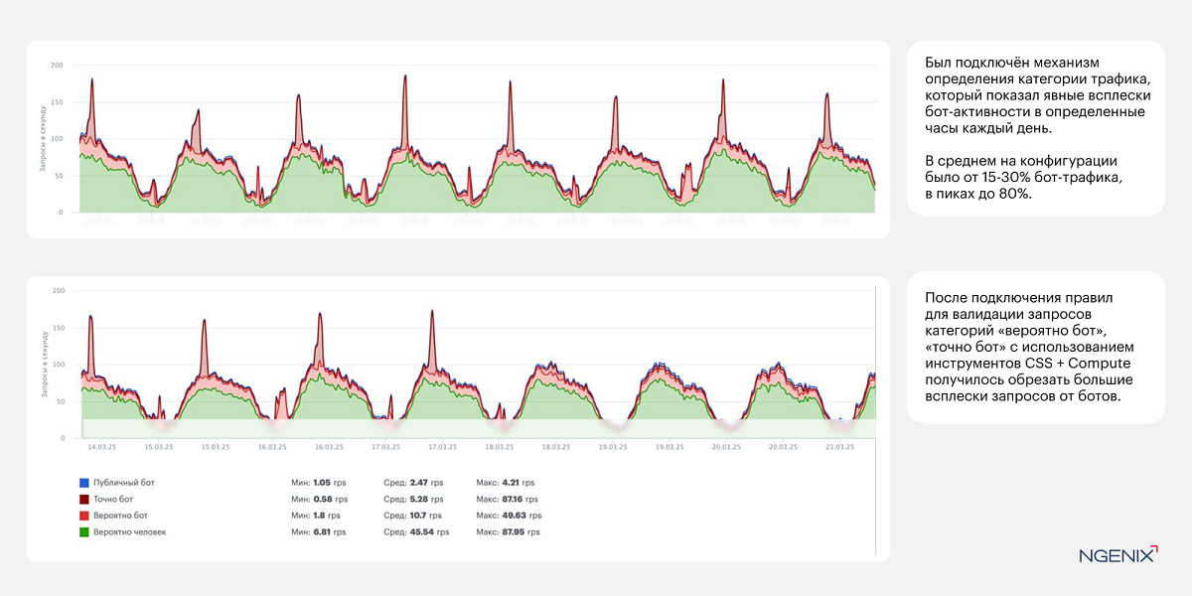The image size is (1192, 596).
Task: Select the Вероятно человек legend label
Action: (x=129, y=532)
